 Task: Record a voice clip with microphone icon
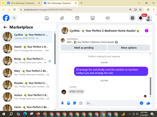[x=62, y=103]
